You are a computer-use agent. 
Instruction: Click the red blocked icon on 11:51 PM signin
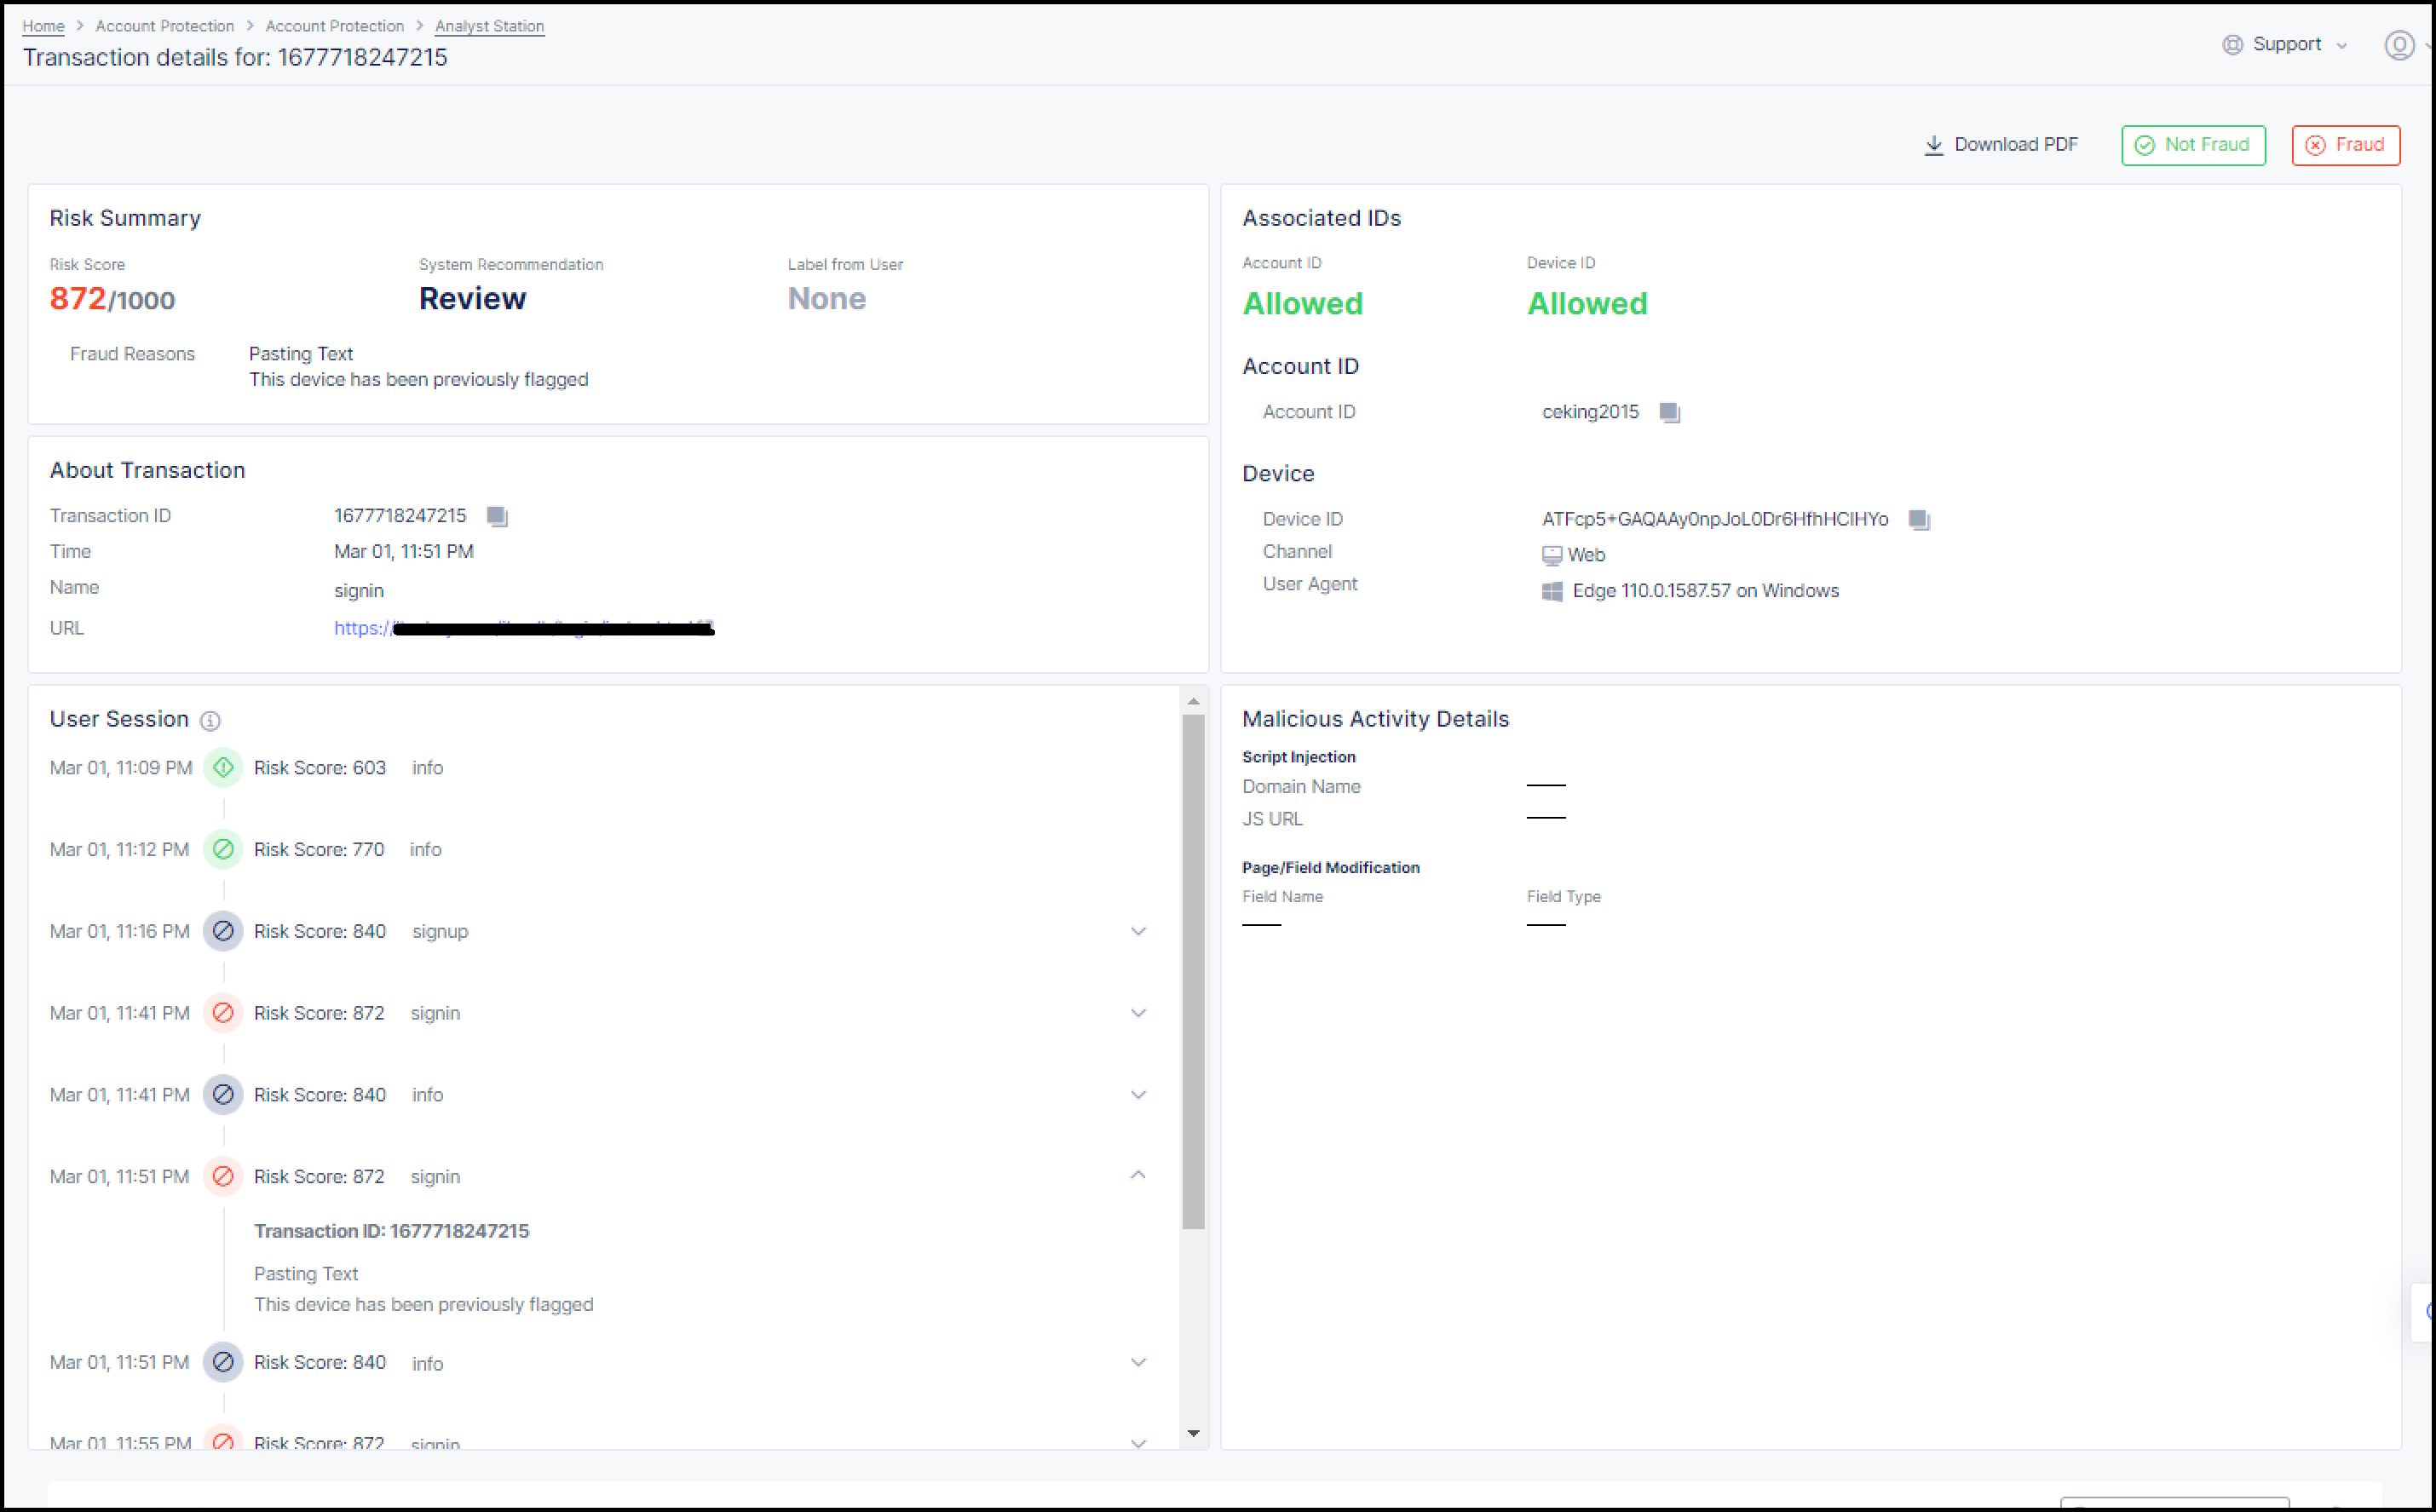click(223, 1176)
